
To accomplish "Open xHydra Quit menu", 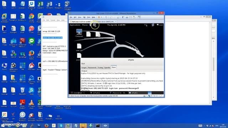I will coord(83,64).
